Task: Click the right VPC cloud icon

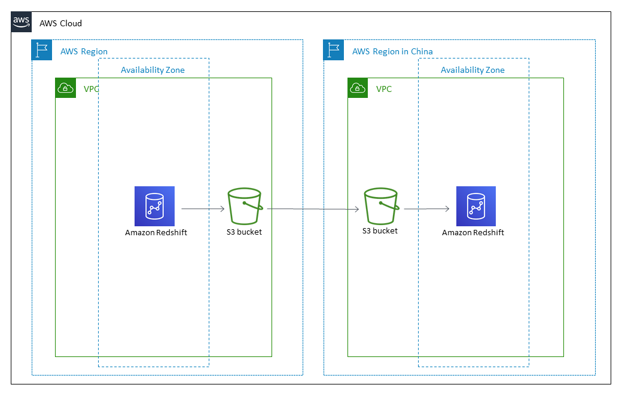Action: pos(357,88)
